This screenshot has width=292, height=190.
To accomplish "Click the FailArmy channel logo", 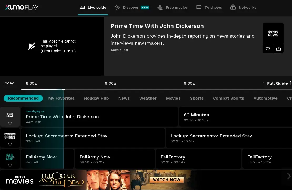I will click(10, 157).
